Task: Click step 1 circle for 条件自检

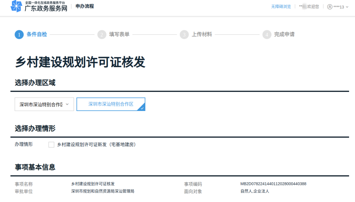Action: pyautogui.click(x=19, y=34)
